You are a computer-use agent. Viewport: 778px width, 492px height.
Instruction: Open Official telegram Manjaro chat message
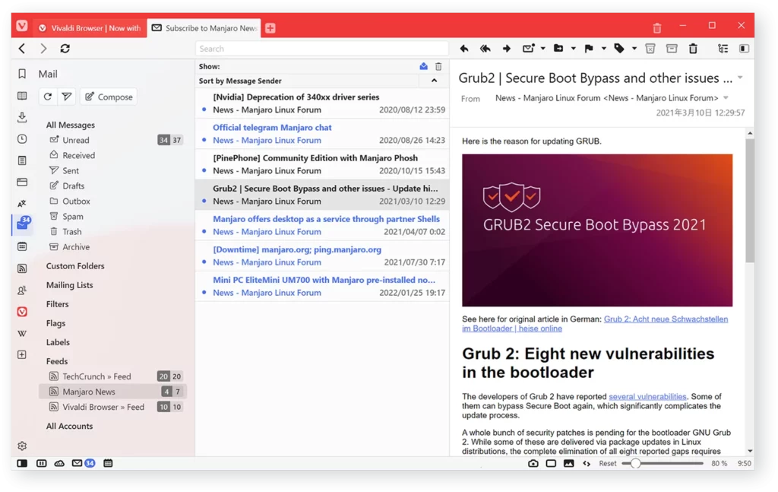(322, 134)
